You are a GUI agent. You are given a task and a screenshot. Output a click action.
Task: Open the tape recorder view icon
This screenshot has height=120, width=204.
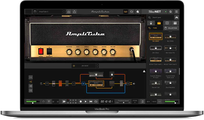click(126, 12)
